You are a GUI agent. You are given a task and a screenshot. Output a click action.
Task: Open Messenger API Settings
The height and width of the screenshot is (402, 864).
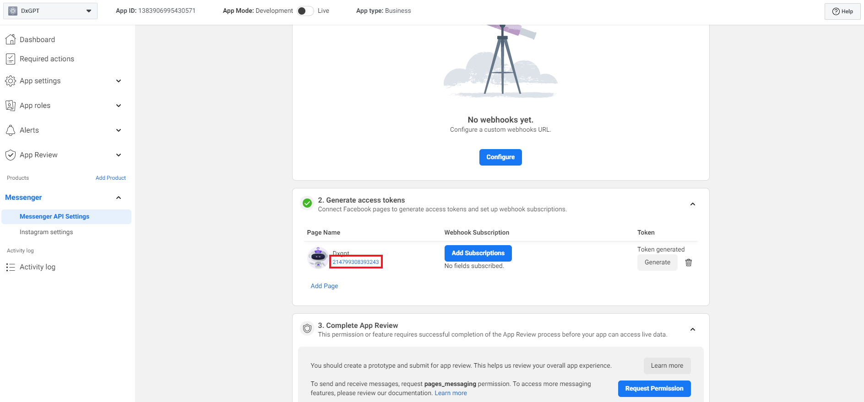click(x=54, y=217)
